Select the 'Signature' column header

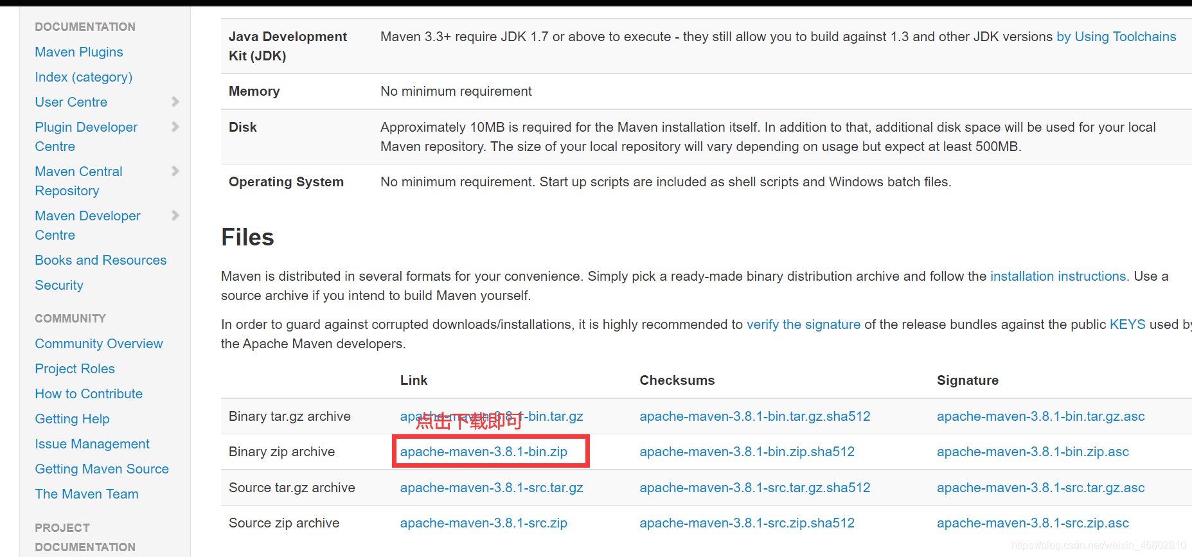click(x=968, y=380)
